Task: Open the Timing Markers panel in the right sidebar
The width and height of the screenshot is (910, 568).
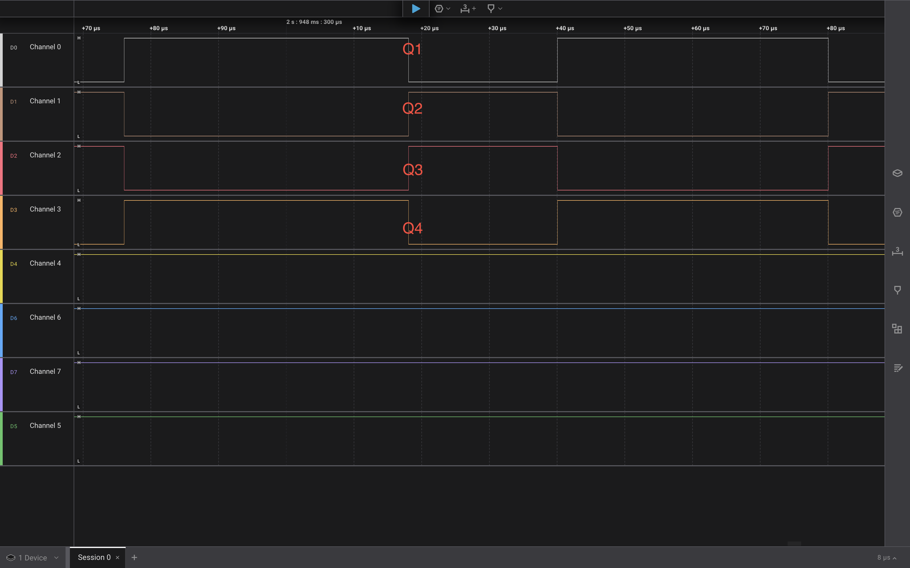Action: pyautogui.click(x=897, y=290)
